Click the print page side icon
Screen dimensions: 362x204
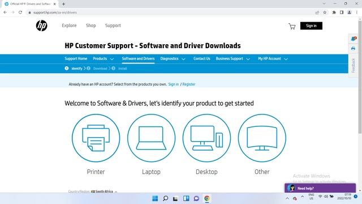tap(353, 49)
